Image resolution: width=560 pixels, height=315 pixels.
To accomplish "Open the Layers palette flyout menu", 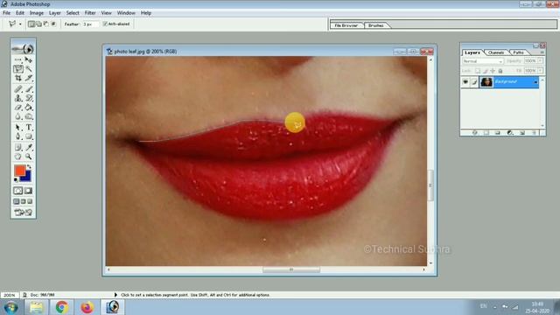I will click(x=542, y=52).
